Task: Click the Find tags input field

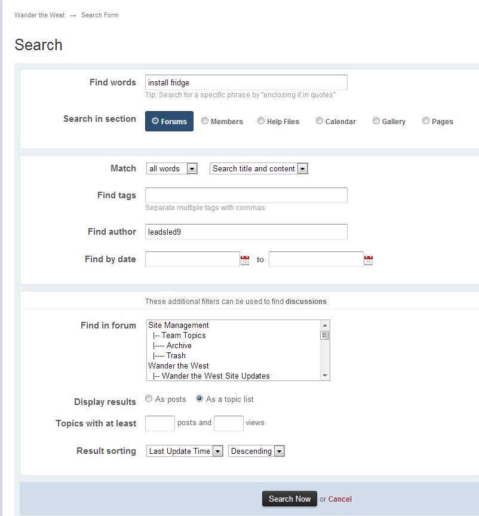Action: pos(246,195)
